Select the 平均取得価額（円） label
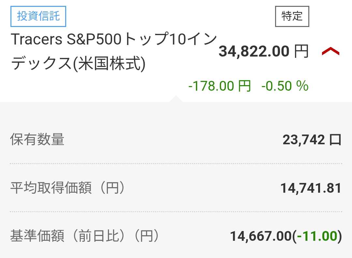 [x=68, y=188]
